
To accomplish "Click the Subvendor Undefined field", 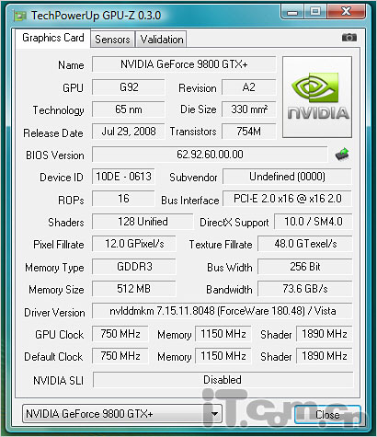I will [x=288, y=177].
